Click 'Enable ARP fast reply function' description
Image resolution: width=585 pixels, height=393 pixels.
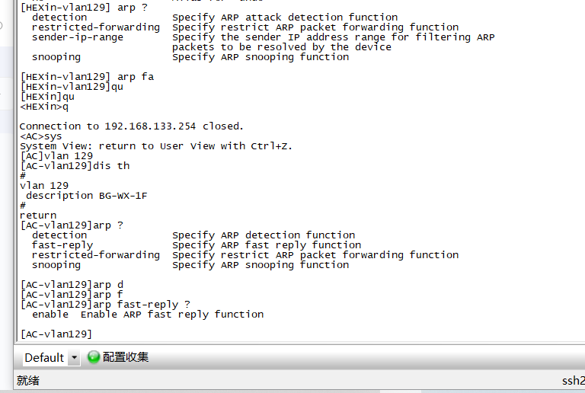(x=172, y=315)
